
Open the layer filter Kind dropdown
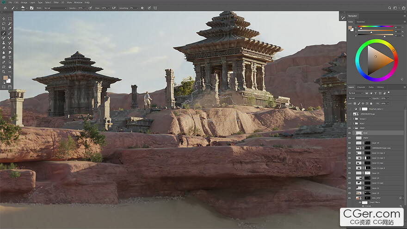pos(356,93)
